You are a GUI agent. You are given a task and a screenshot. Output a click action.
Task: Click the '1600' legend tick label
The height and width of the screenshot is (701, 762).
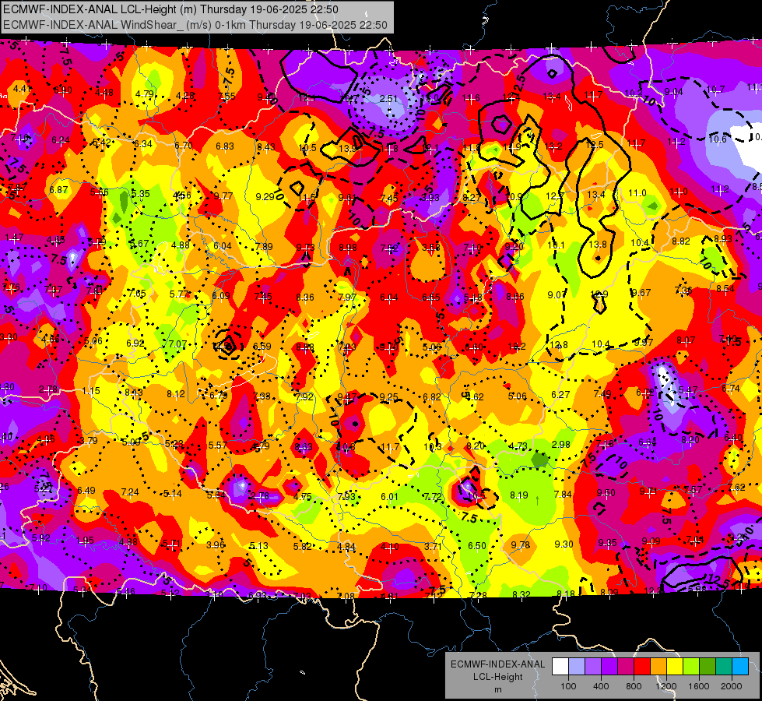(699, 686)
